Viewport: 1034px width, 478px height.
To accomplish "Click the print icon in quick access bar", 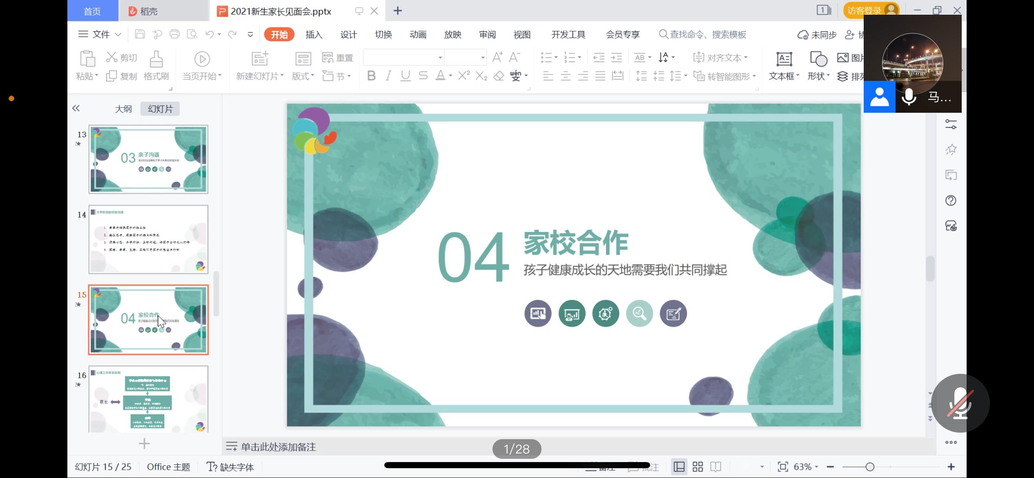I will 174,34.
